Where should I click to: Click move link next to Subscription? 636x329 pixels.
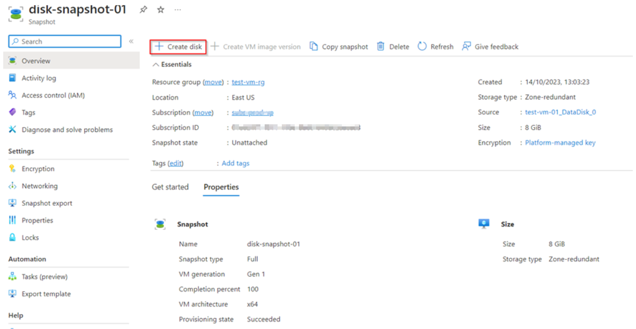(203, 113)
